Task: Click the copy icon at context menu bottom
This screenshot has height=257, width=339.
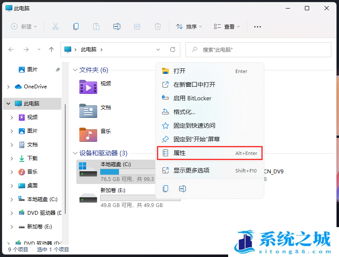Action: (x=166, y=188)
